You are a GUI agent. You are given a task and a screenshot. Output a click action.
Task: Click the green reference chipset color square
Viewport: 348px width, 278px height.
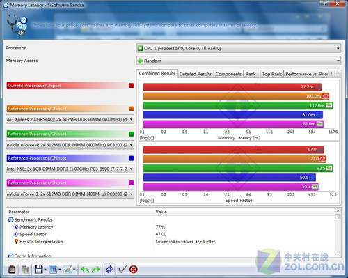pyautogui.click(x=132, y=134)
